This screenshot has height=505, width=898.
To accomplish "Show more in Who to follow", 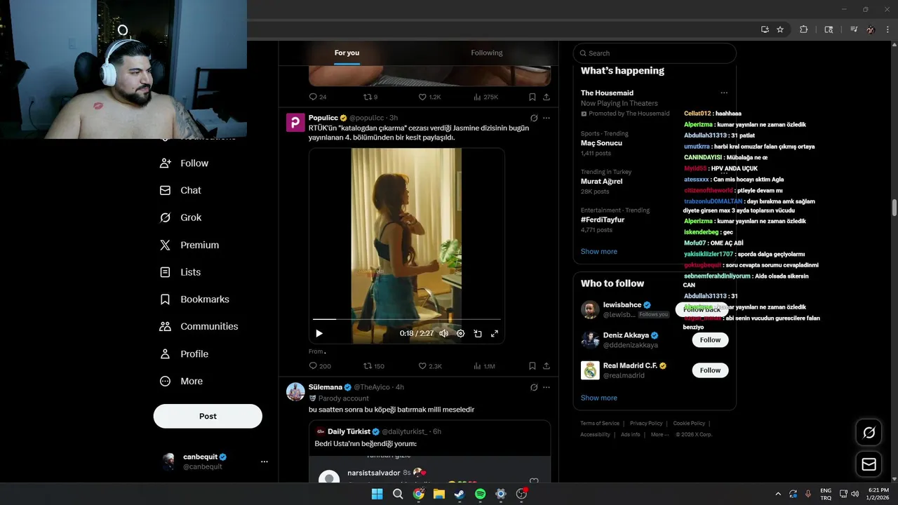I will point(599,398).
